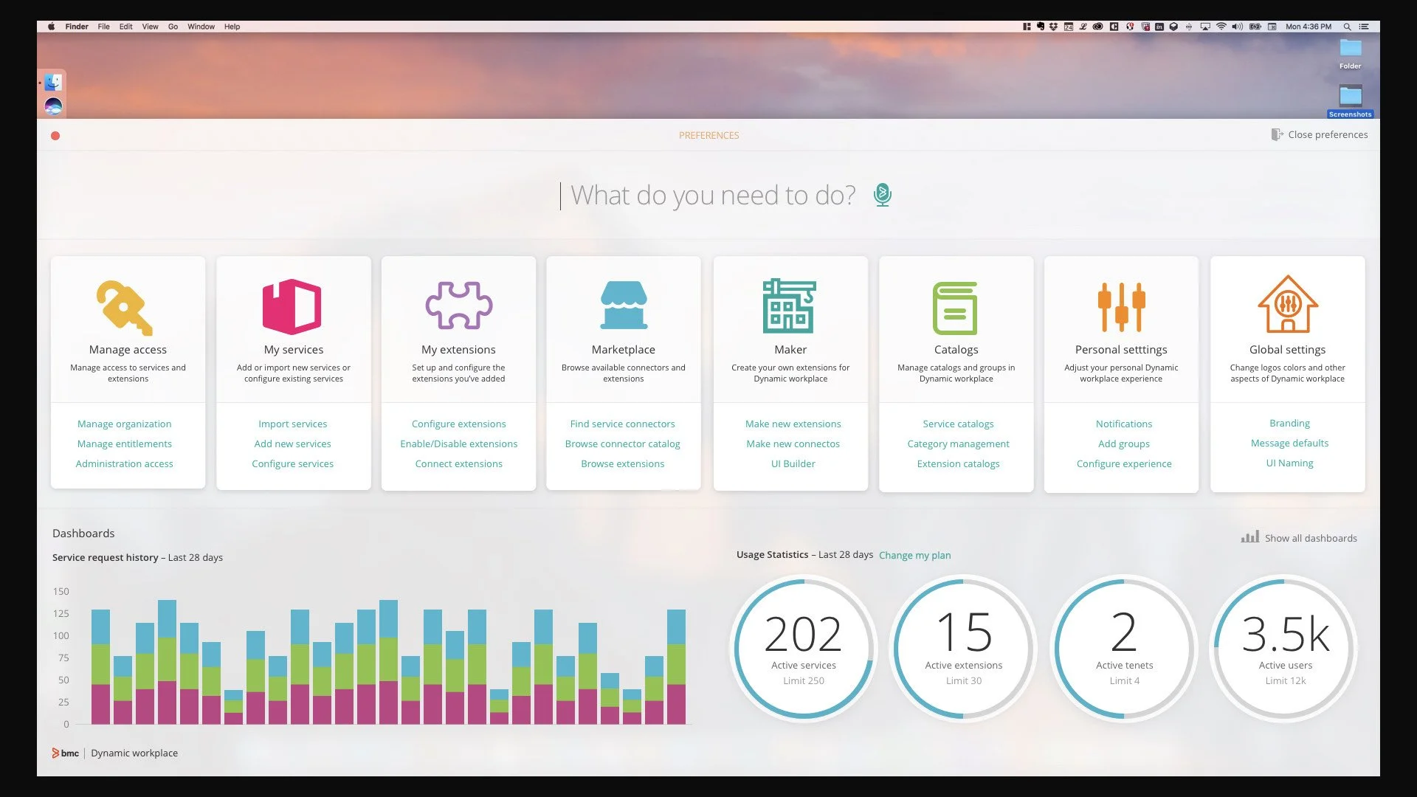This screenshot has height=797, width=1417.
Task: Open the Screenshots folder on the desktop
Action: pyautogui.click(x=1350, y=97)
